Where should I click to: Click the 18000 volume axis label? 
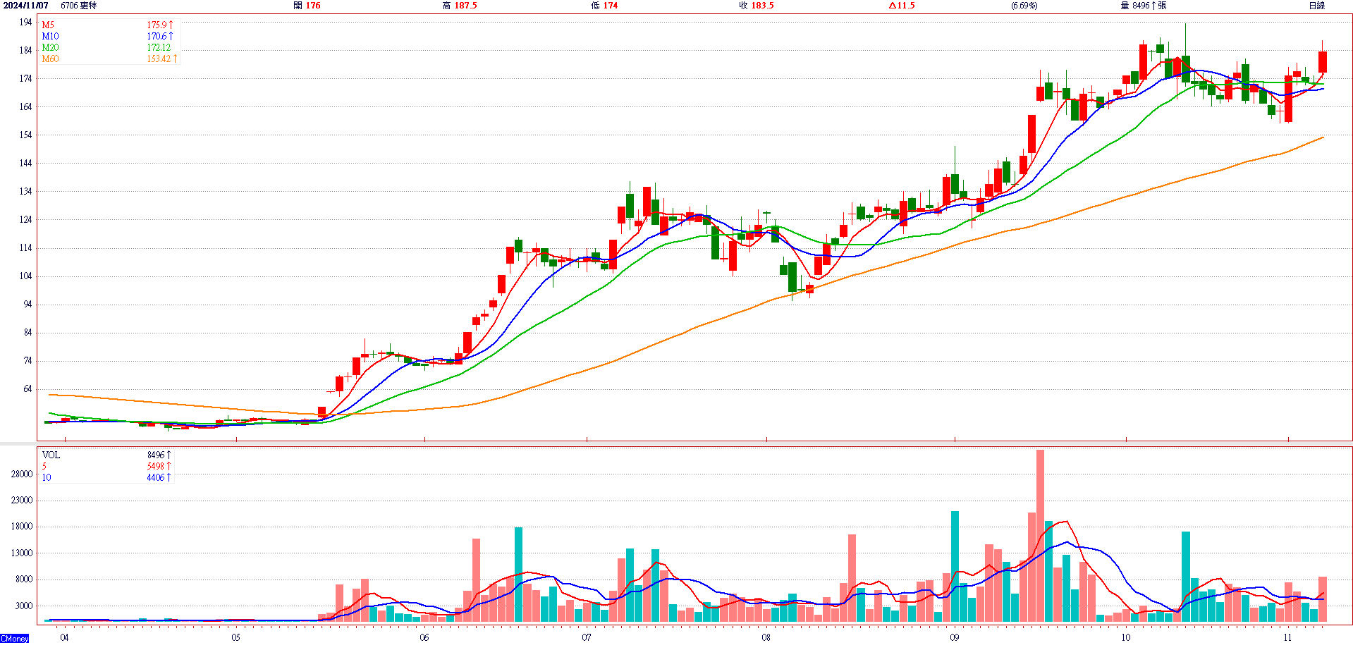click(22, 527)
